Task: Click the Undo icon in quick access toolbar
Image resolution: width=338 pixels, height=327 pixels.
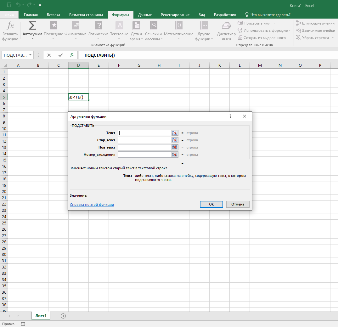Action: tap(19, 5)
